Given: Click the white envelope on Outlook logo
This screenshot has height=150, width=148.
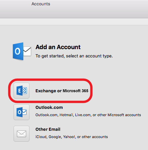Looking at the screenshot, I should 27,51.
